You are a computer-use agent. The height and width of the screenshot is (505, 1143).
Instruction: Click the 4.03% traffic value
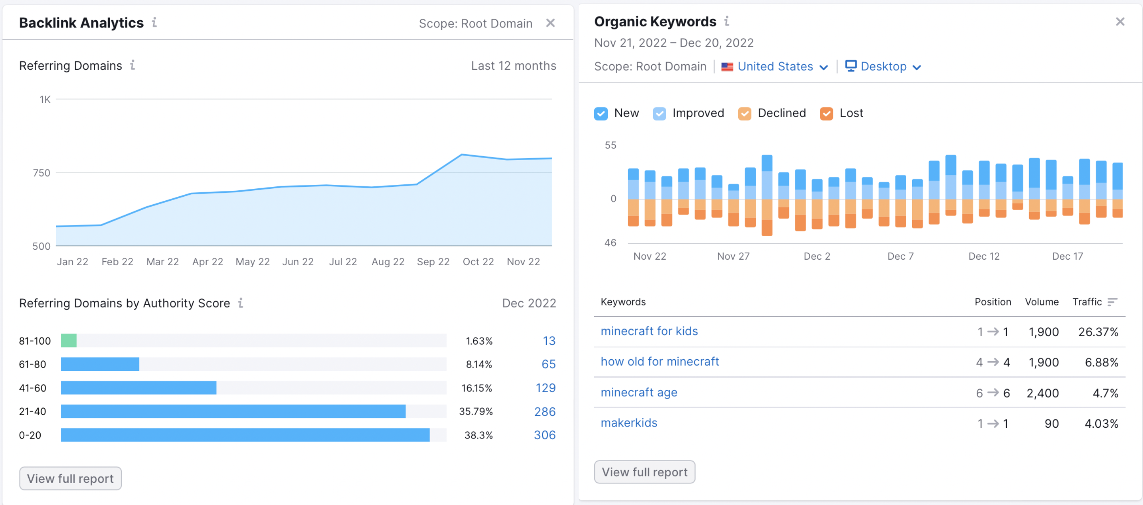coord(1101,424)
